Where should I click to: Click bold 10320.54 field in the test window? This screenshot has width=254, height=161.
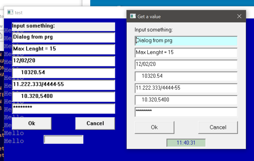tap(63, 73)
